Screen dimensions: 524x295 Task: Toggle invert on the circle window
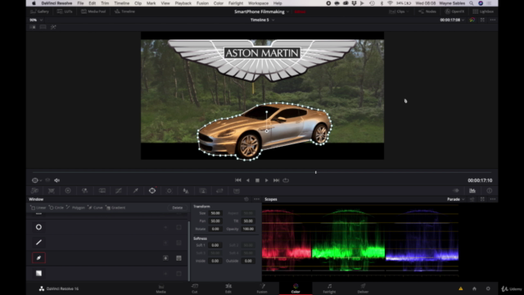(x=165, y=228)
